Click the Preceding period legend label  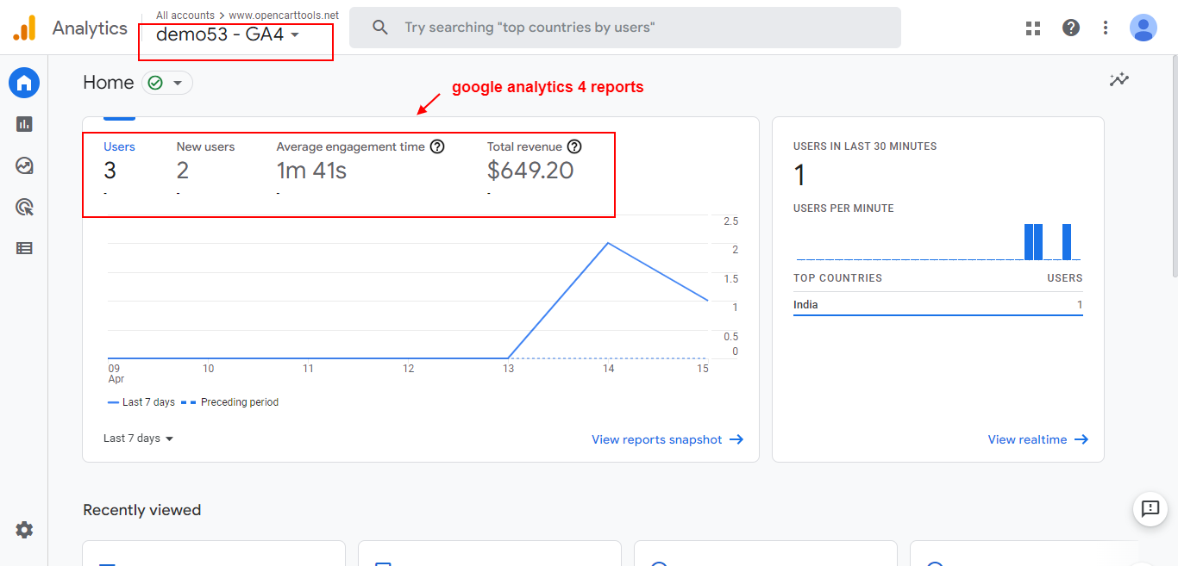tap(240, 402)
